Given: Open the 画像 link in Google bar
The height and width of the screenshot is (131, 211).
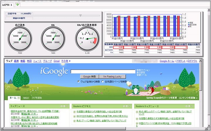Looking at the screenshot, I should pos(16,61).
